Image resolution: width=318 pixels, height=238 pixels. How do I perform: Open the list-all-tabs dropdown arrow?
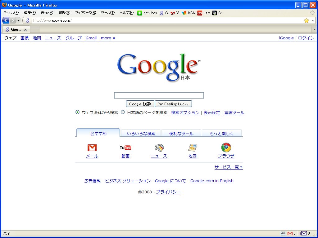315,29
